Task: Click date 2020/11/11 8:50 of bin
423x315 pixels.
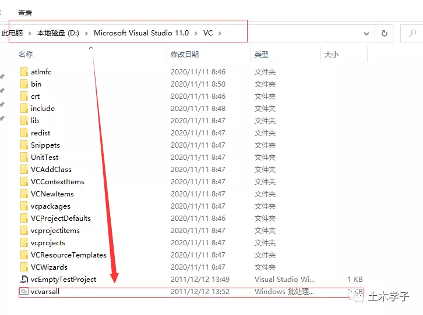Action: (198, 84)
